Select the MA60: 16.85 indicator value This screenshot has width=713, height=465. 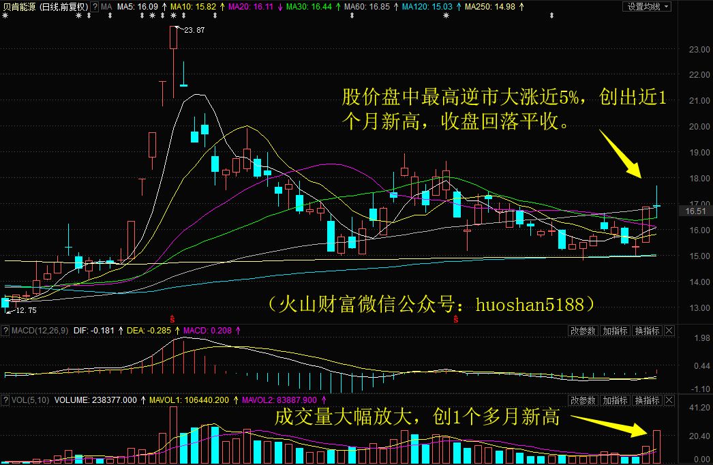point(367,7)
